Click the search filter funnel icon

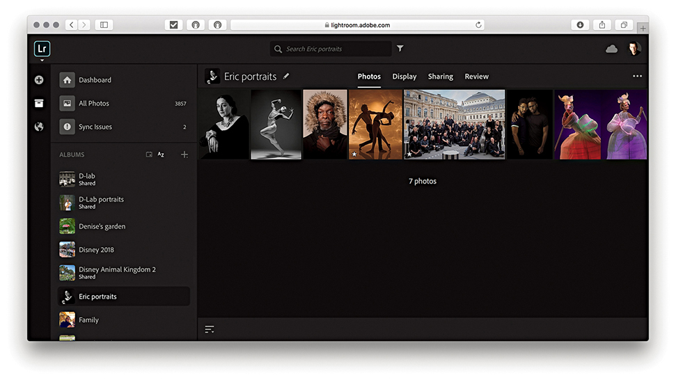click(x=400, y=49)
